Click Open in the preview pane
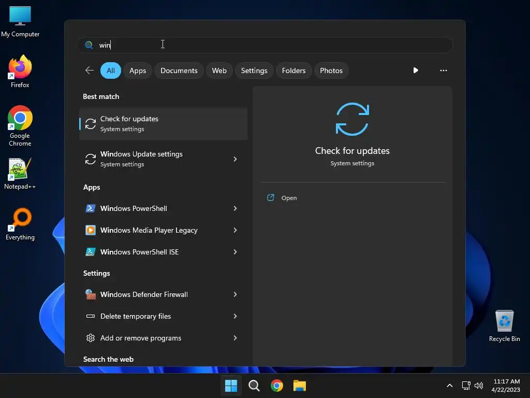530x398 pixels. pos(289,198)
